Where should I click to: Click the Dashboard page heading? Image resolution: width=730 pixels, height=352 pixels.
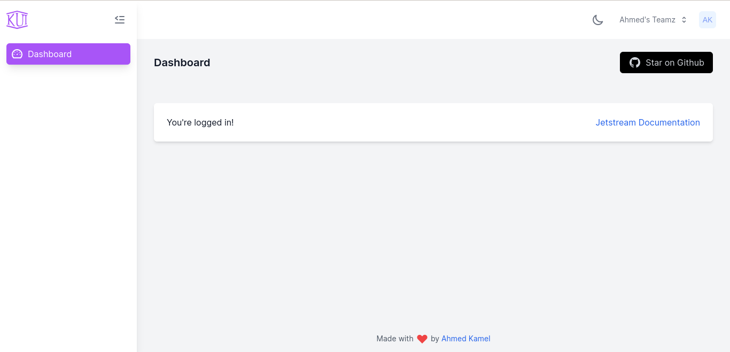182,62
